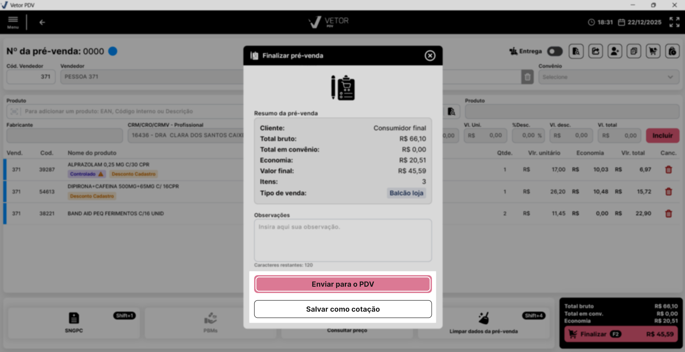Click the row total value 22,90
The image size is (685, 352).
(643, 213)
